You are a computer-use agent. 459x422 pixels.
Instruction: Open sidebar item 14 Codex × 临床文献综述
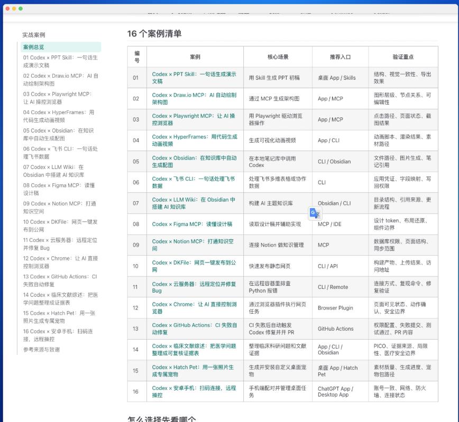(x=61, y=298)
